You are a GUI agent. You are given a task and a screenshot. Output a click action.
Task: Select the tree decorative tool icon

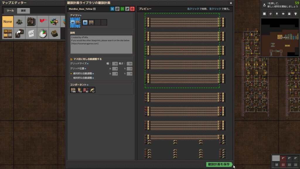pos(19,21)
